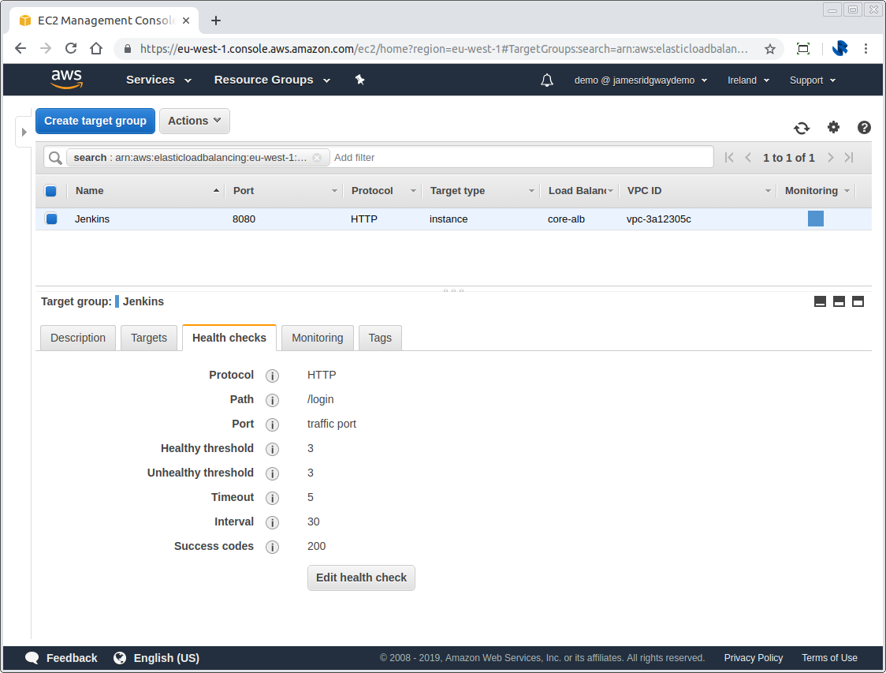886x673 pixels.
Task: Reload the browser page
Action: coord(71,49)
